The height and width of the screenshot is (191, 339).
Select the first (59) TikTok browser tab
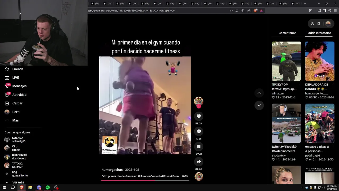(94, 3)
